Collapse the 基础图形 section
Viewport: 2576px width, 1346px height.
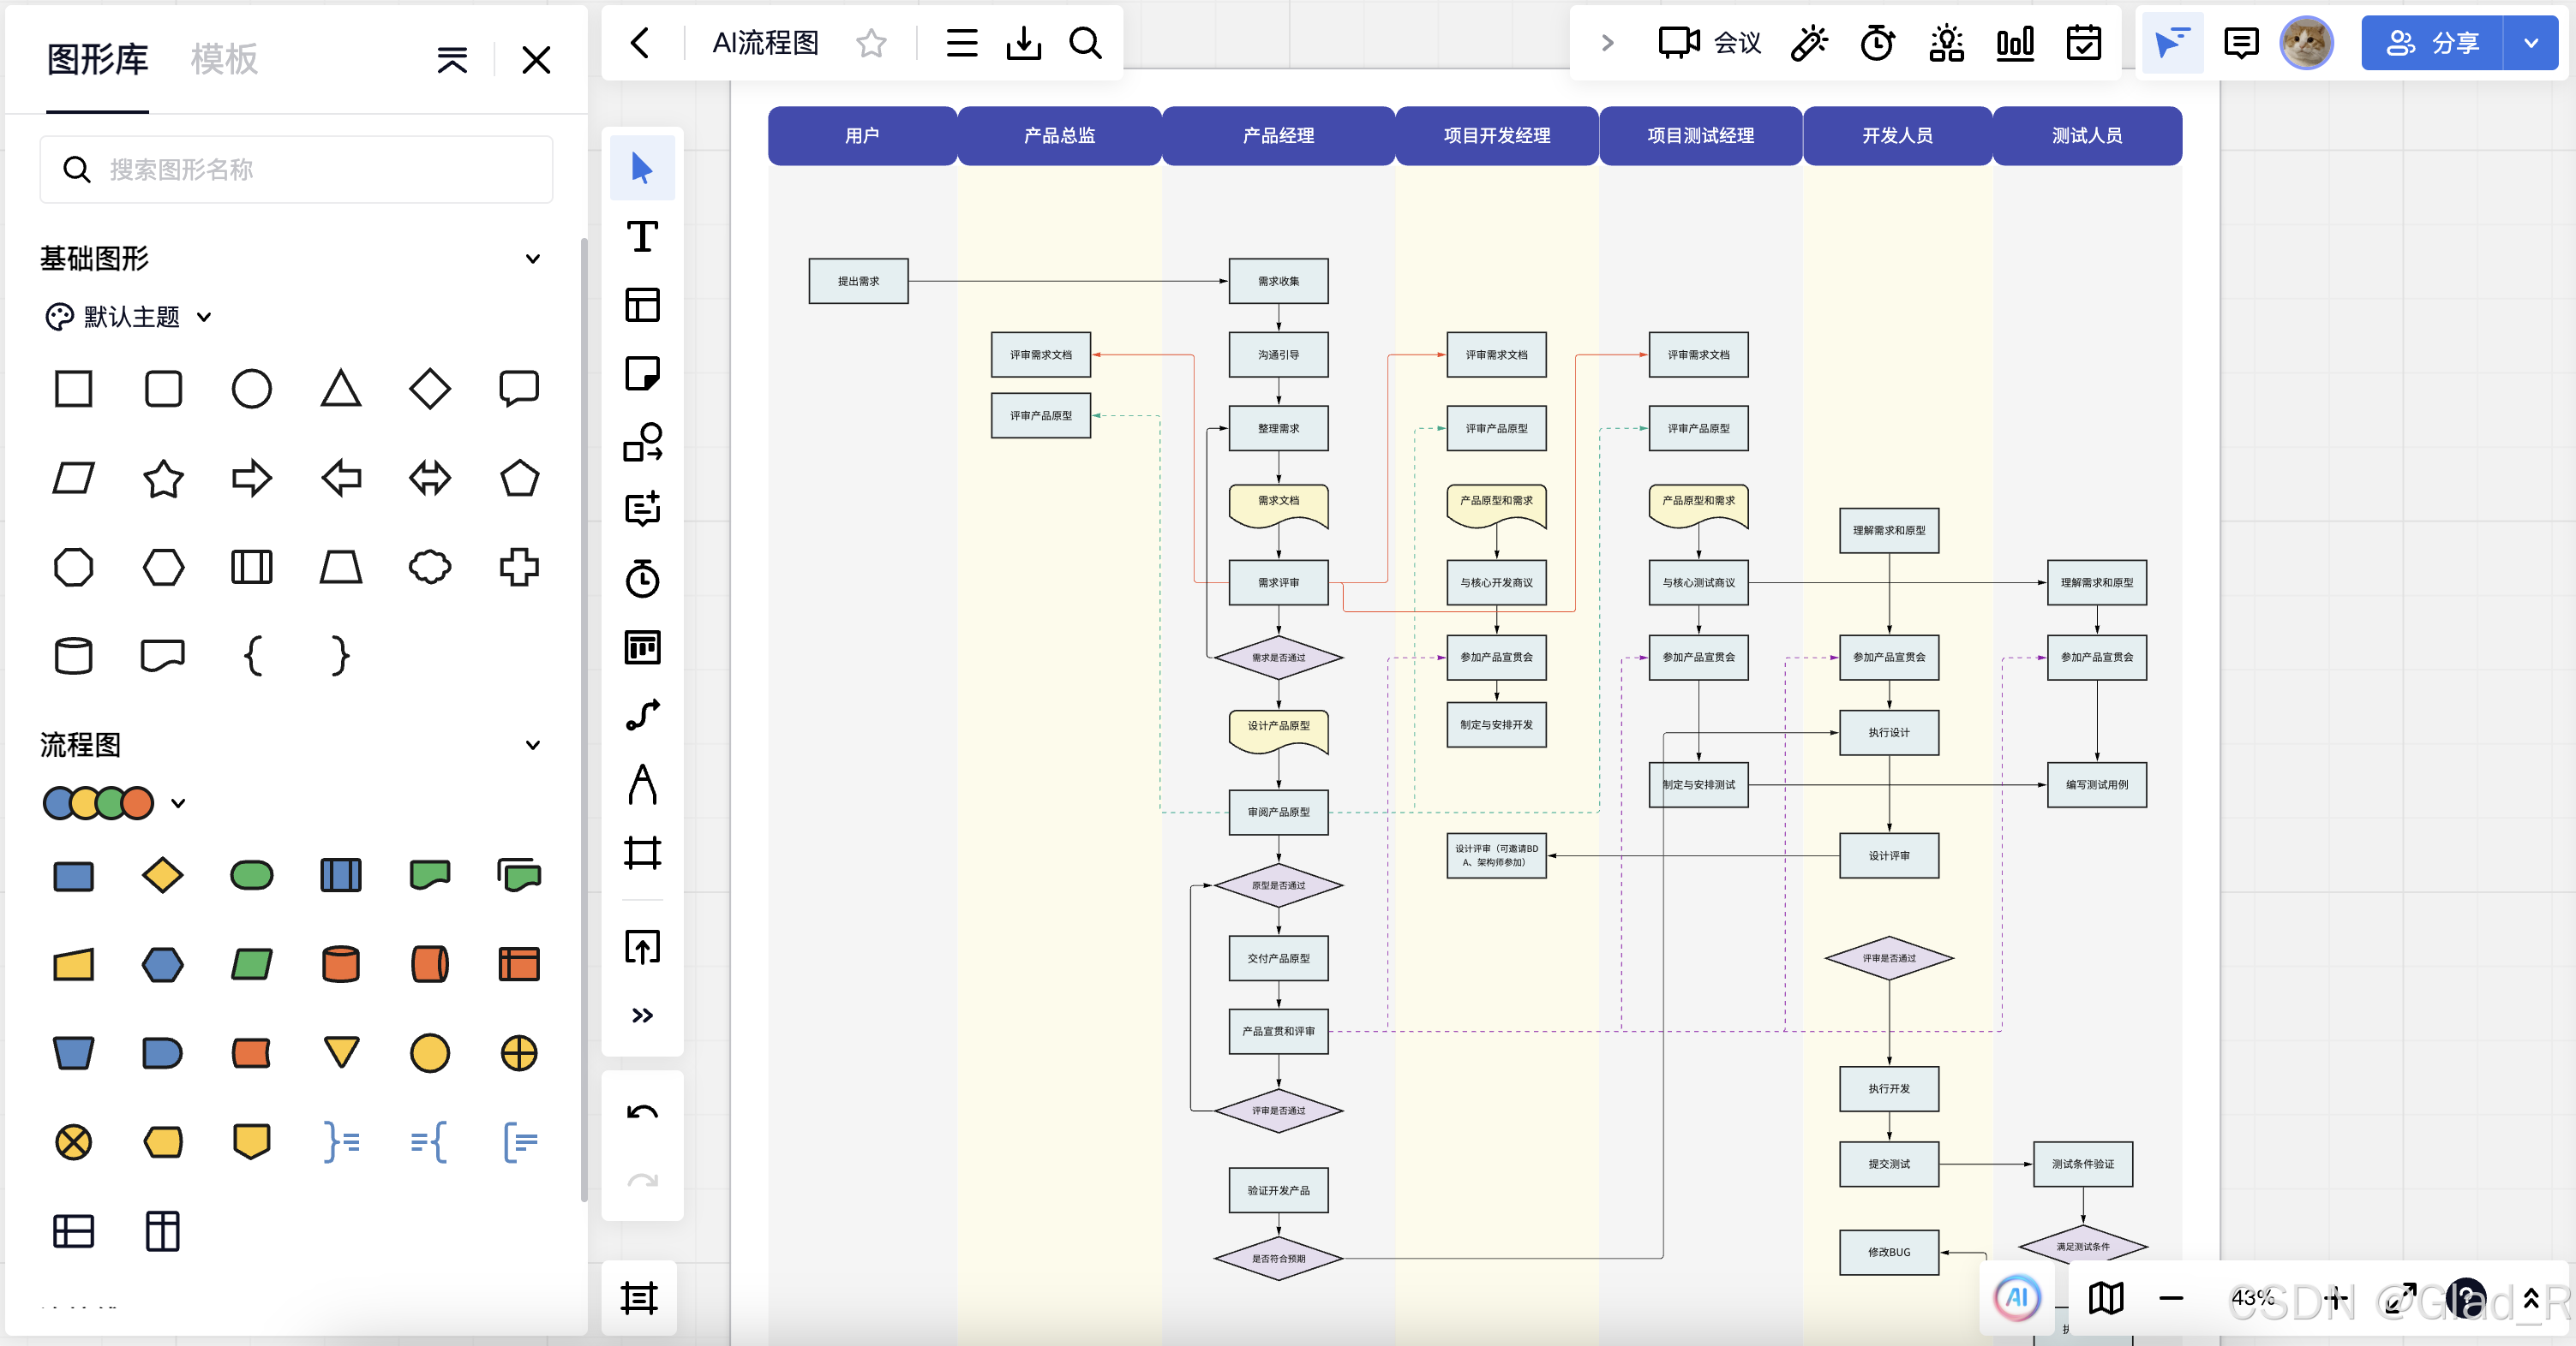533,259
